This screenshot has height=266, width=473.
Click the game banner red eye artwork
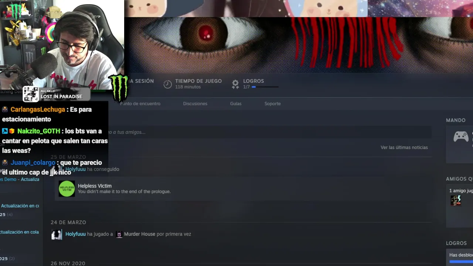click(x=299, y=45)
